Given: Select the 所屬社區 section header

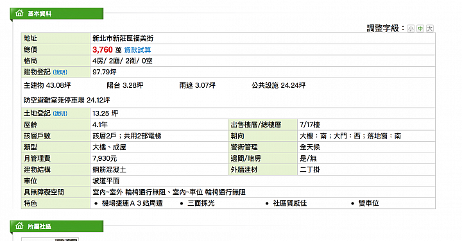Looking at the screenshot, I should [56, 226].
